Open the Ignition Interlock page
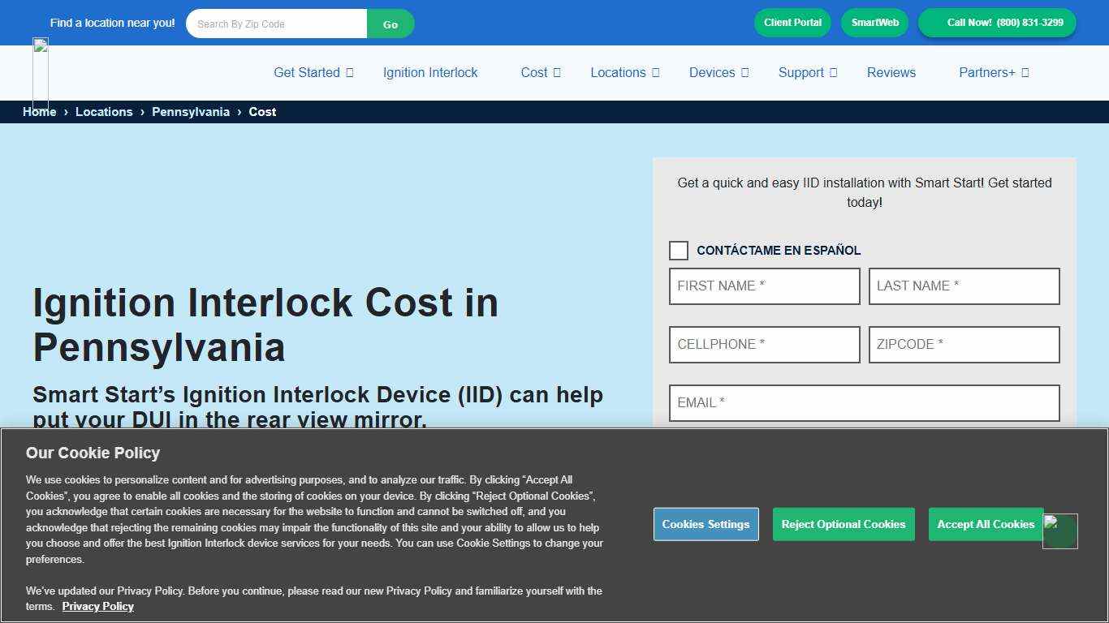The width and height of the screenshot is (1109, 623). (x=430, y=73)
